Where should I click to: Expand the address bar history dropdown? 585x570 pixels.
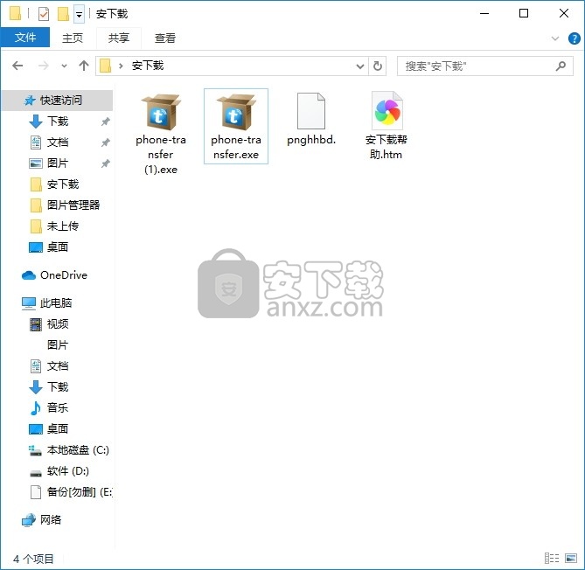point(360,66)
